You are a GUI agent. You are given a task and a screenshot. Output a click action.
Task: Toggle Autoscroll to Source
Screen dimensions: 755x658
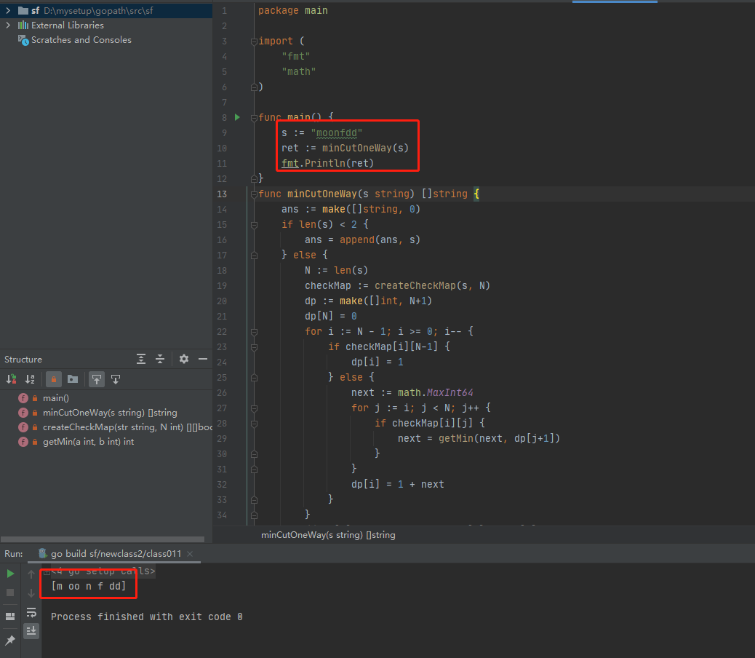coord(97,379)
